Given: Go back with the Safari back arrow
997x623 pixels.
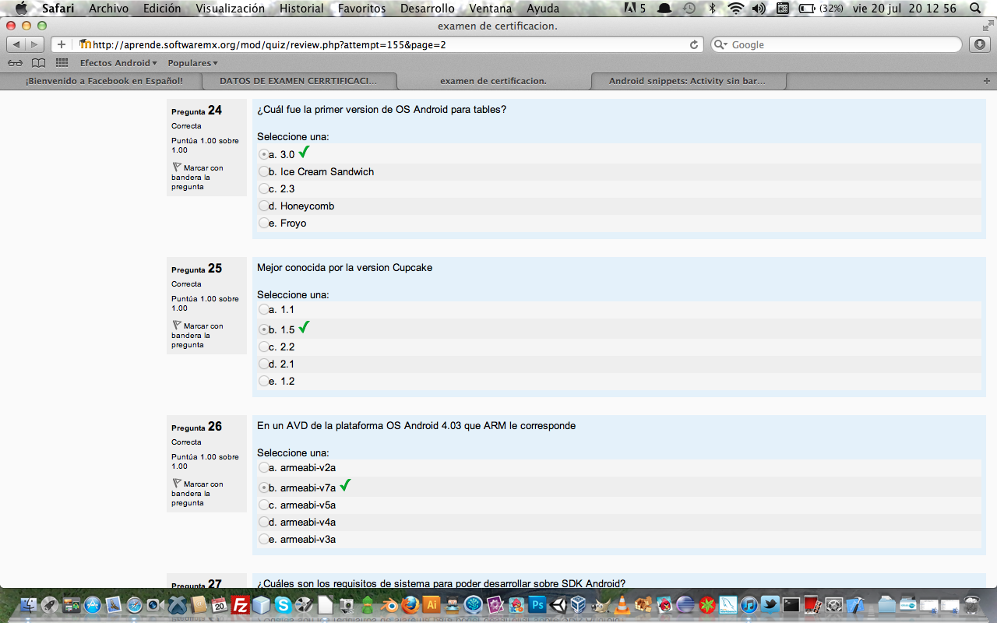Looking at the screenshot, I should [x=17, y=44].
